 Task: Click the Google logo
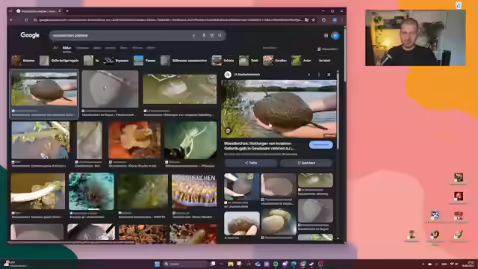tap(30, 35)
